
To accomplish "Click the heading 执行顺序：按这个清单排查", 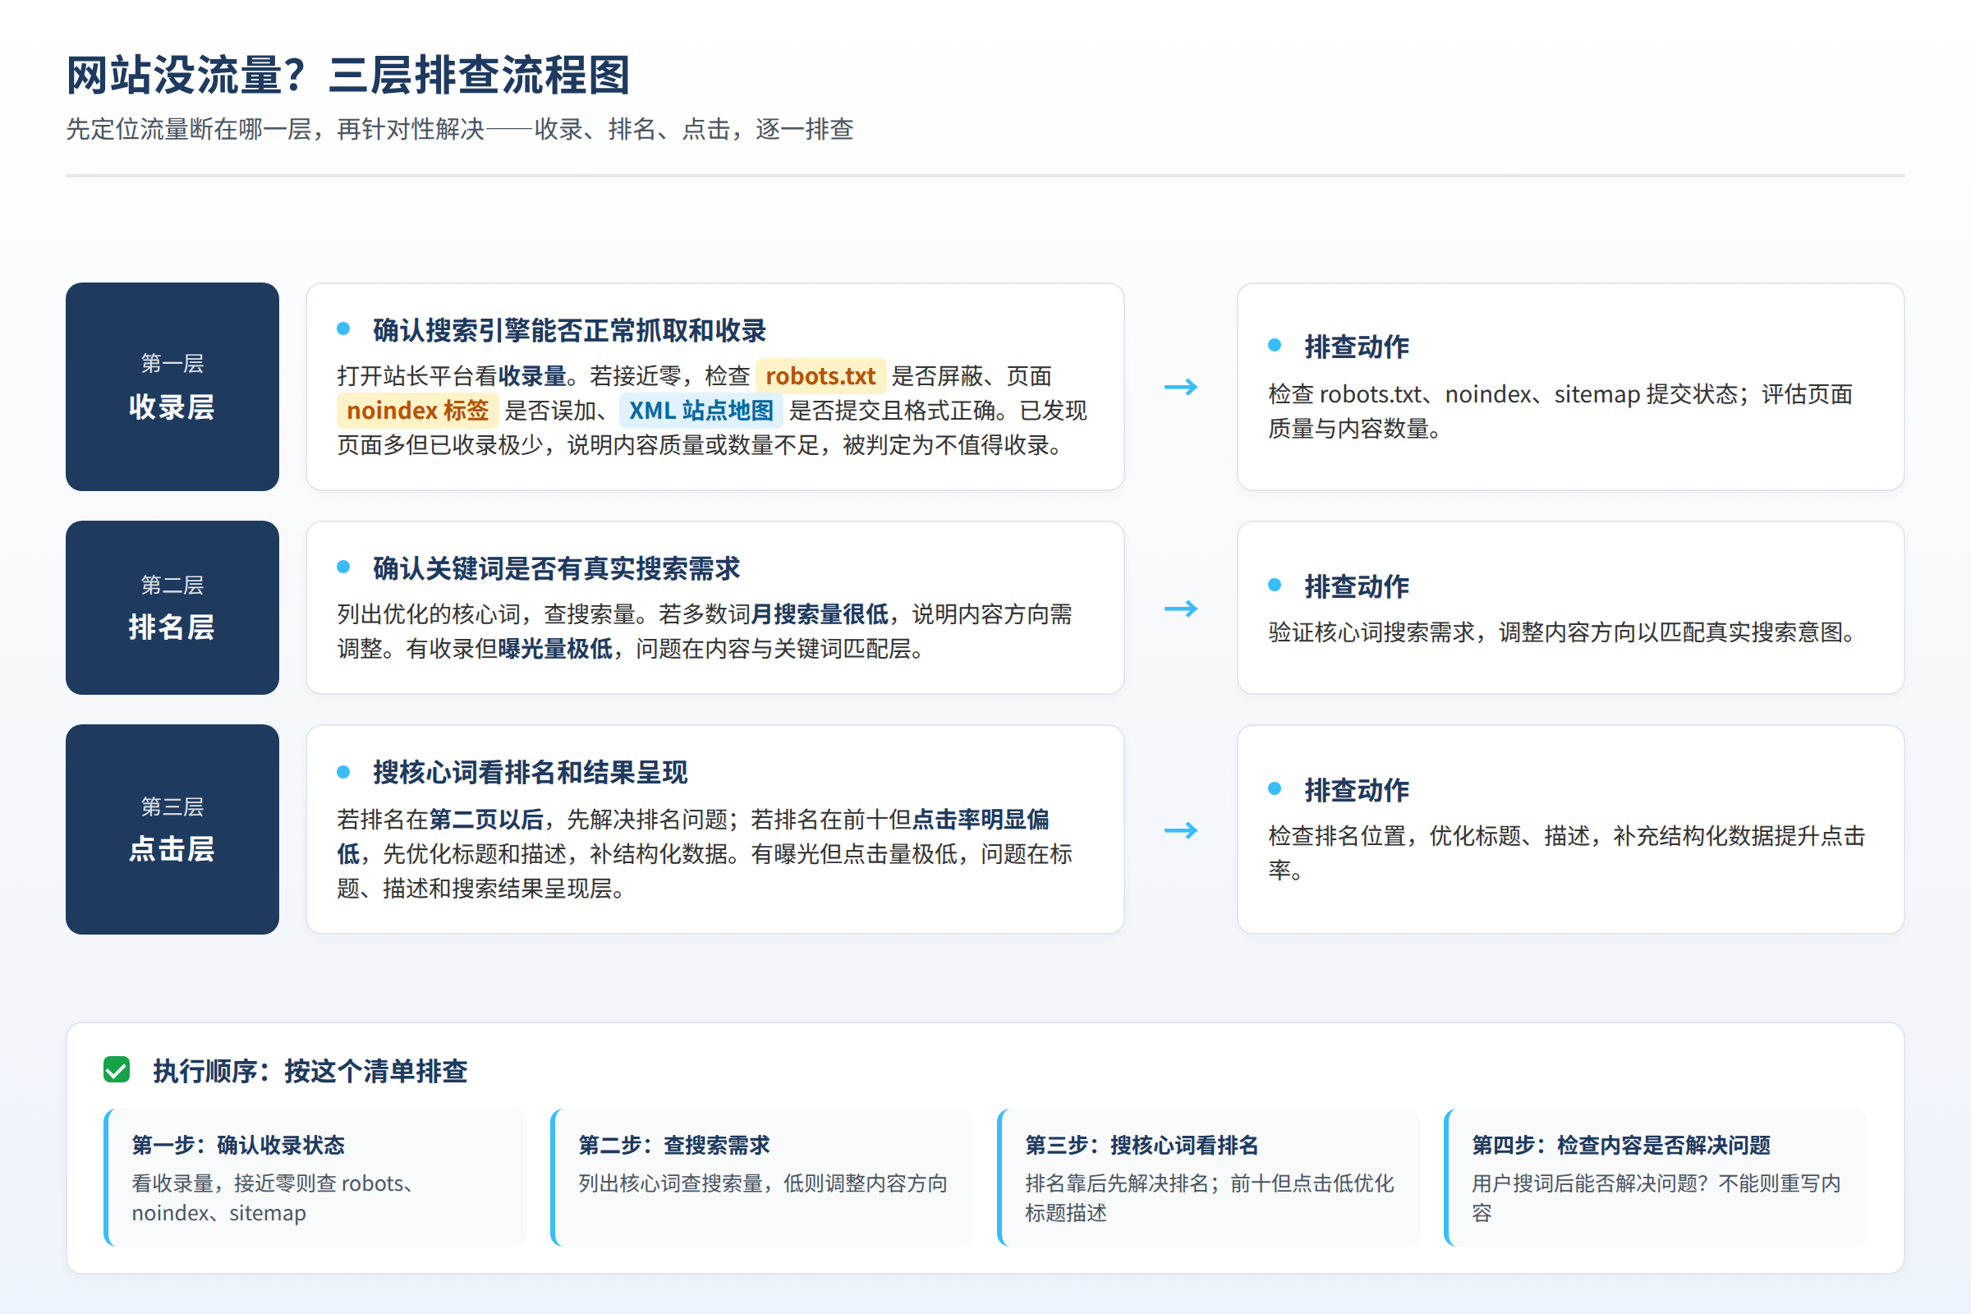I will (x=310, y=1071).
